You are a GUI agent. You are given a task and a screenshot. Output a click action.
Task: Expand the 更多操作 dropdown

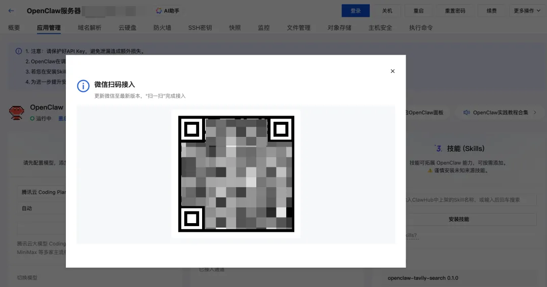click(x=527, y=11)
